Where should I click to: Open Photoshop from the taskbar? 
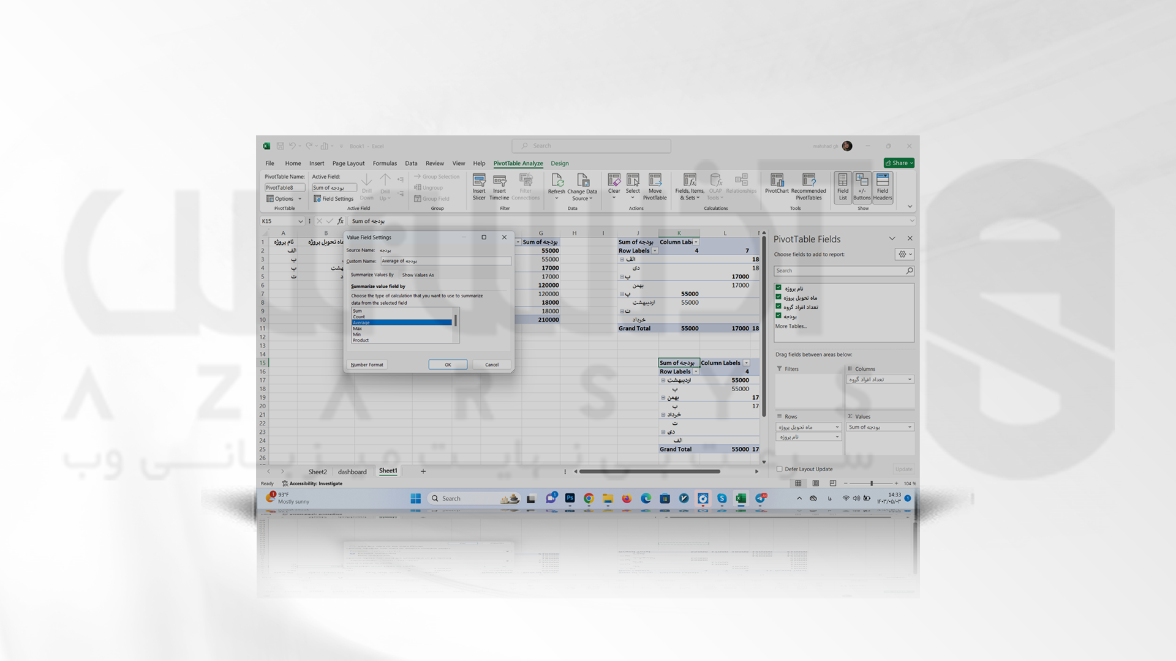click(x=570, y=498)
